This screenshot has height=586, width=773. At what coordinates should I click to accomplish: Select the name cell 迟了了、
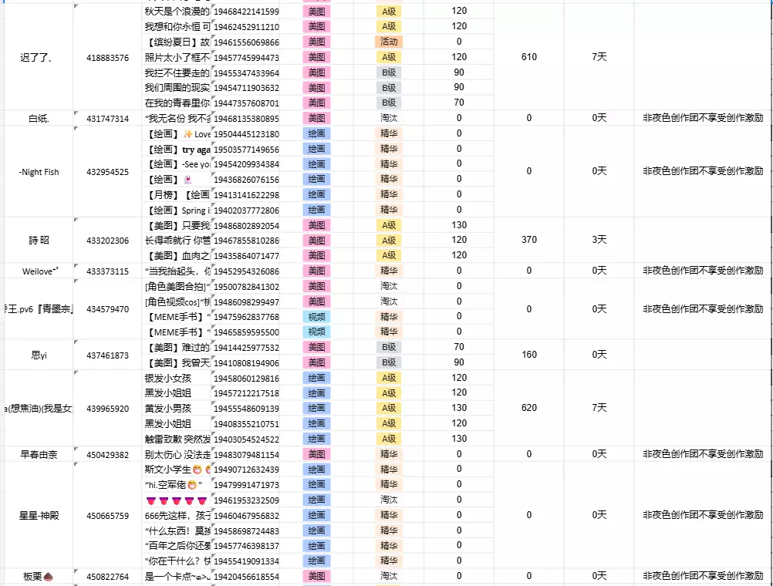coord(39,57)
